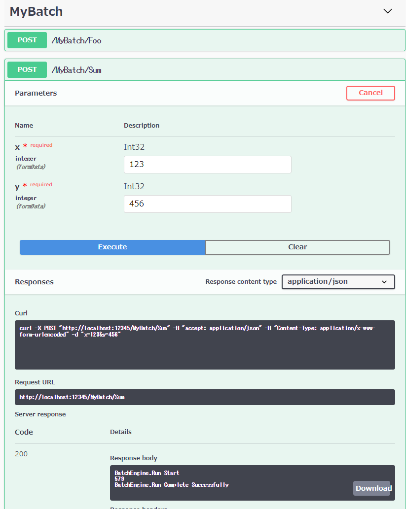Click the /MyBatch/Sum path text
Image resolution: width=406 pixels, height=509 pixels.
(76, 70)
